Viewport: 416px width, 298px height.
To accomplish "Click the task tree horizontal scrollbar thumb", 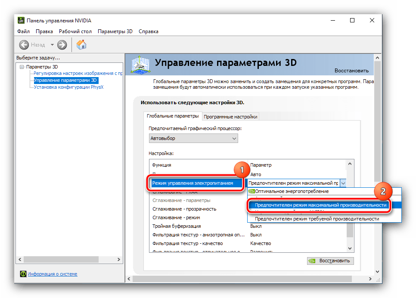I will [61, 259].
